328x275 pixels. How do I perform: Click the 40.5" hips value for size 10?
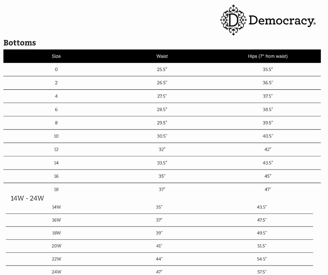[268, 136]
